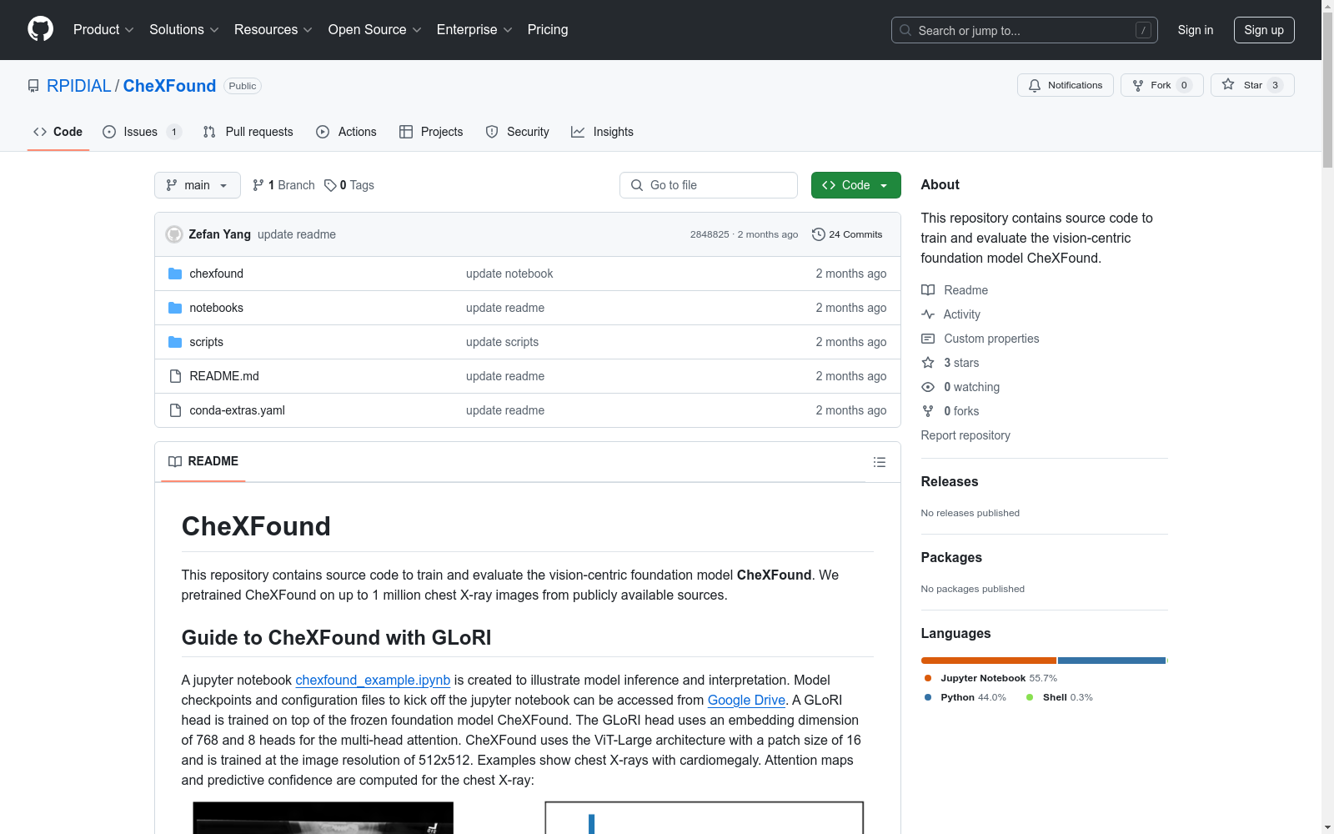Viewport: 1334px width, 834px height.
Task: Click the repository icon beside RPIDIAL
Action: (x=33, y=86)
